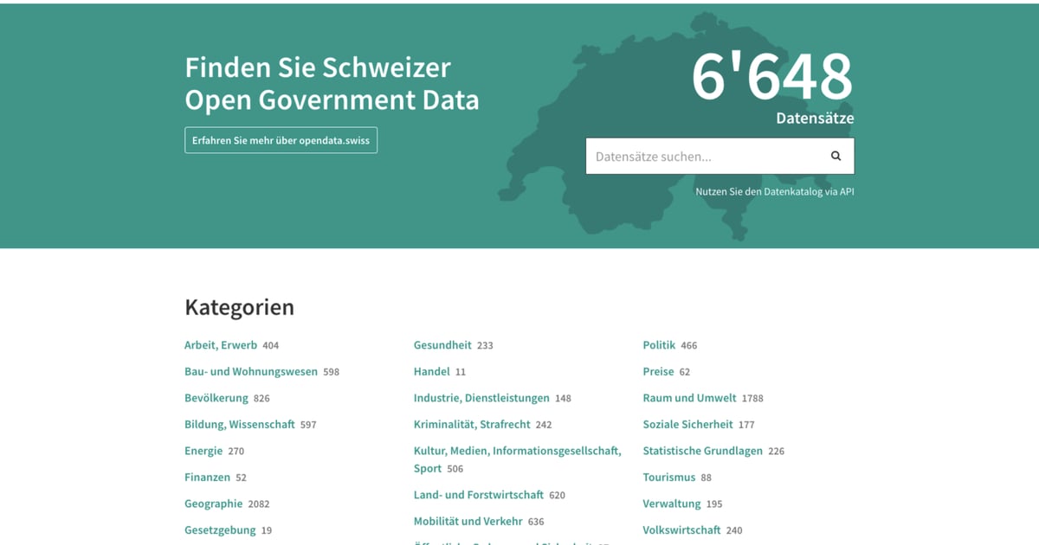Select the 'Geographie' category
Screen dimensions: 1039x545
[x=214, y=503]
